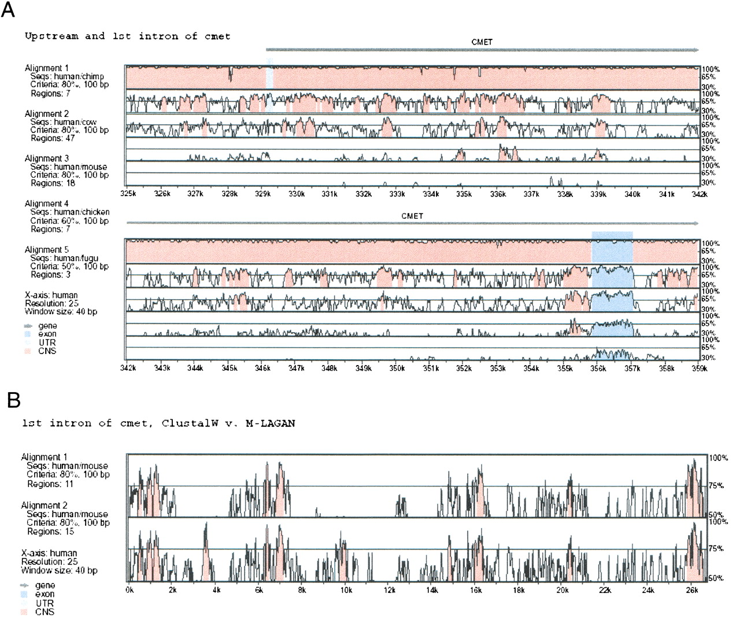This screenshot has width=740, height=619.
Task: Click the second CMET gene arrow label
Action: tap(412, 216)
